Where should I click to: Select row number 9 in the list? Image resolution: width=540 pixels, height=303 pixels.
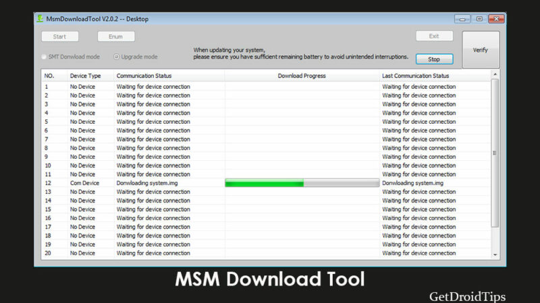click(x=47, y=157)
